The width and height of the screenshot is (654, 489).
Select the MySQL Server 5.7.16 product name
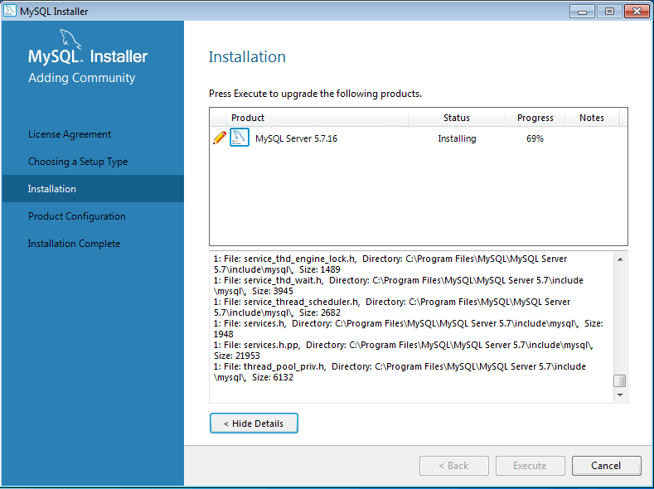tap(296, 138)
